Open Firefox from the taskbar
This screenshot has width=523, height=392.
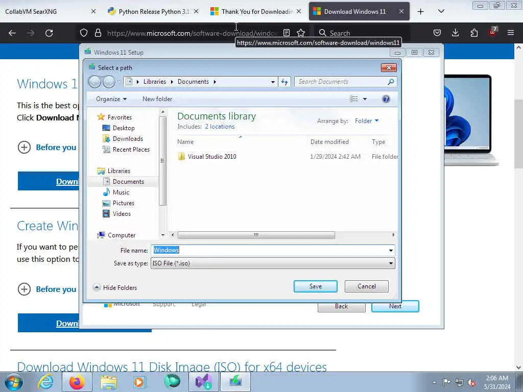tap(77, 382)
